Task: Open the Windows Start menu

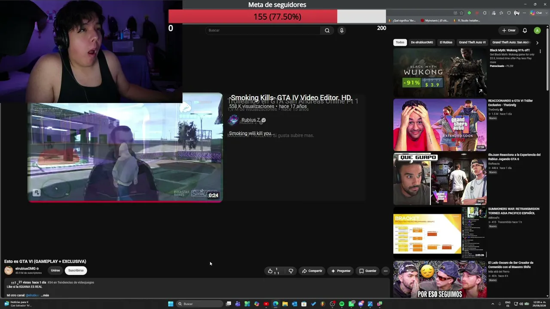Action: click(171, 304)
